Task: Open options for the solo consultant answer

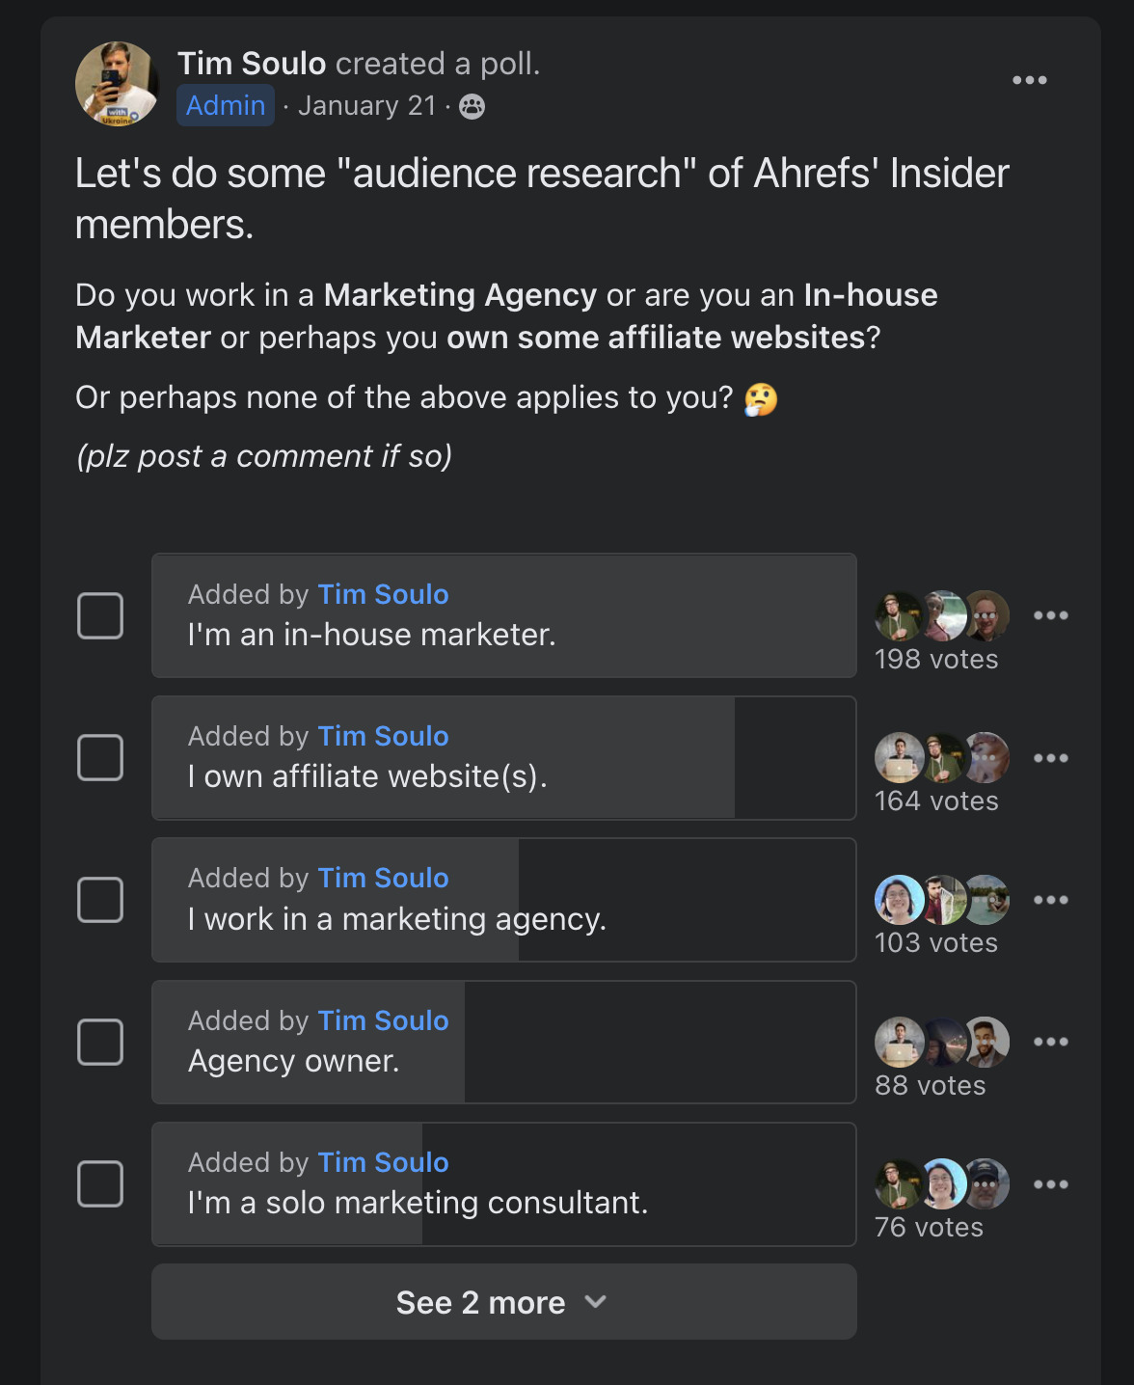Action: 1050,1183
